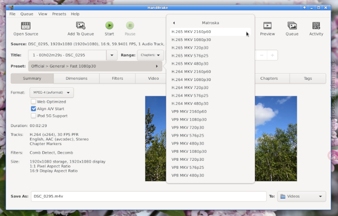The width and height of the screenshot is (338, 216).
Task: Click the video preview thumbnail of trees
Action: click(276, 138)
